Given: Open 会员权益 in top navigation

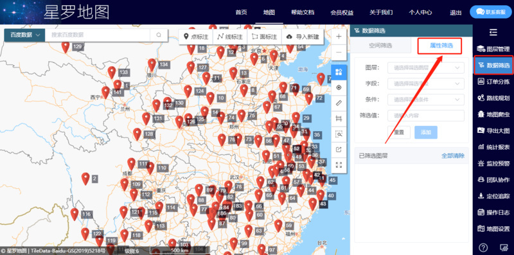Looking at the screenshot, I should pos(342,13).
